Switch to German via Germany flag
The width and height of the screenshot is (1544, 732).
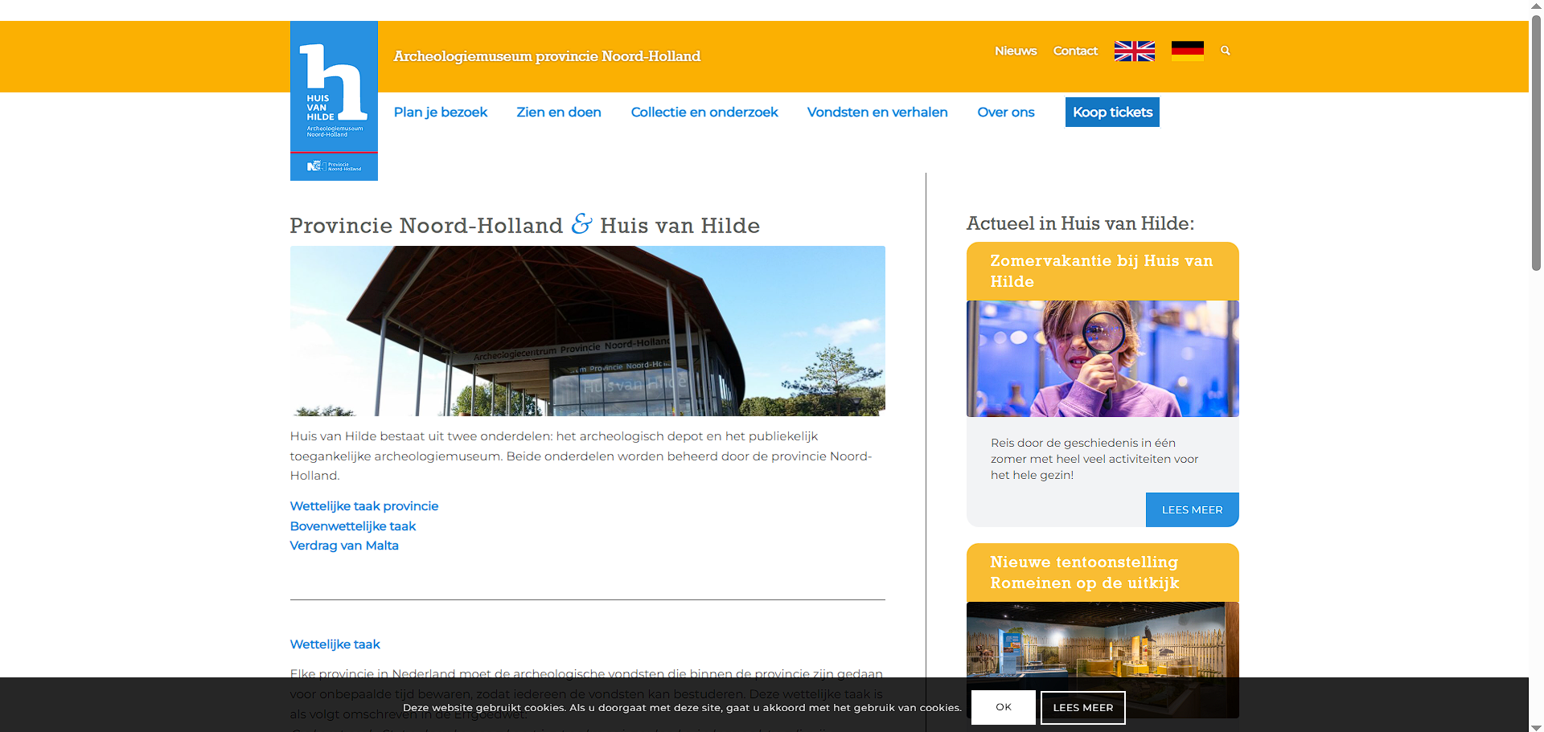click(x=1187, y=51)
